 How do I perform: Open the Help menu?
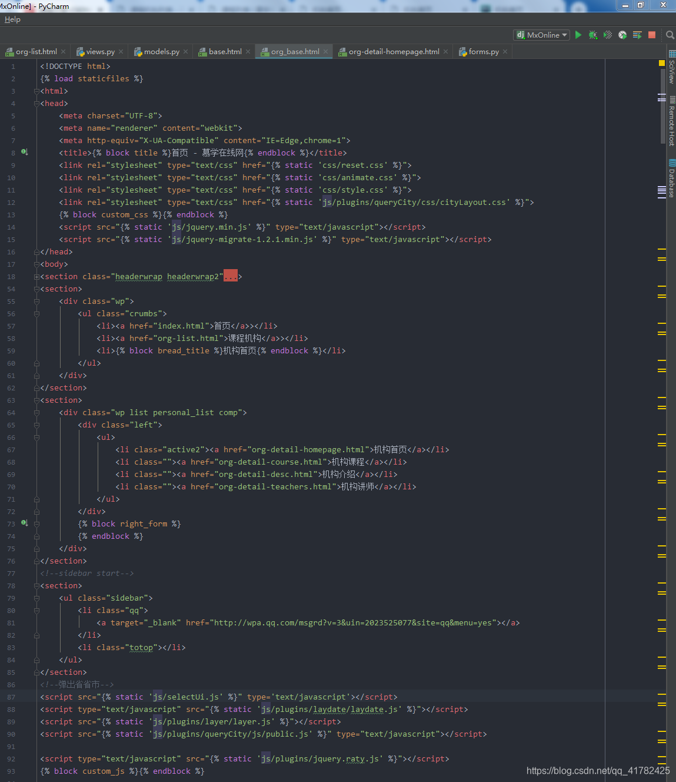pos(12,19)
